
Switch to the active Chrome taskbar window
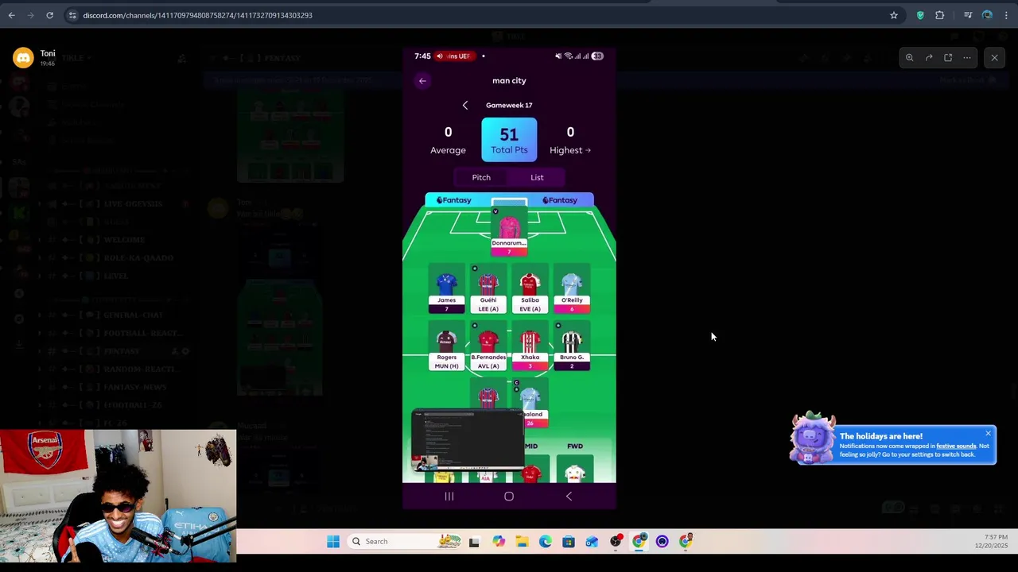click(639, 542)
